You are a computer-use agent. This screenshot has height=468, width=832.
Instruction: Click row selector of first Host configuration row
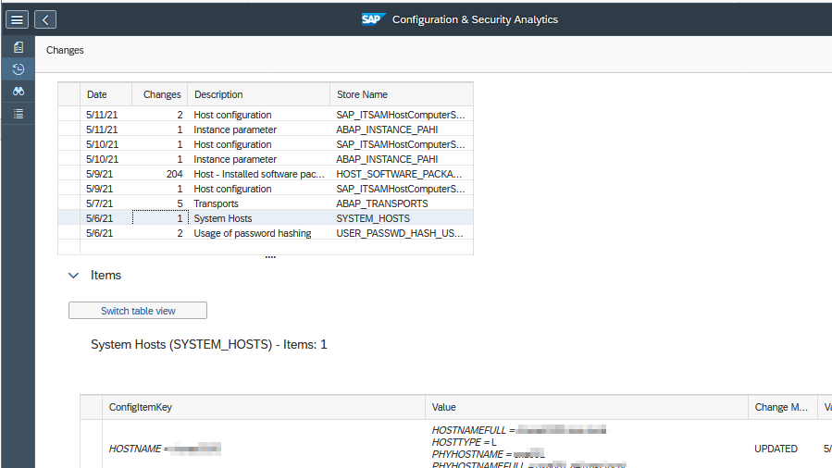[x=69, y=115]
